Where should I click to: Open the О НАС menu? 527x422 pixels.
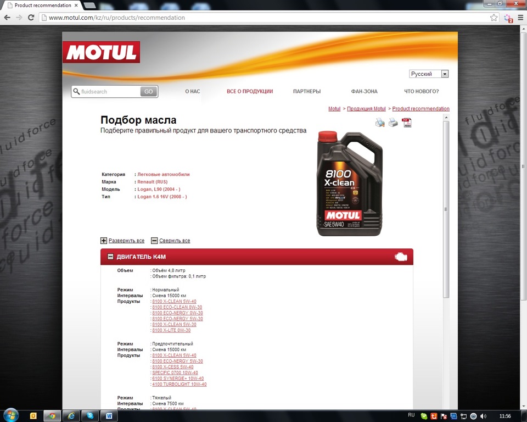point(193,91)
